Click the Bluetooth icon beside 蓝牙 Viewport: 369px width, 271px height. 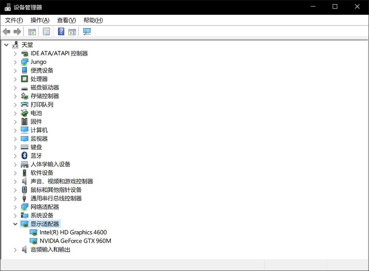(25, 155)
